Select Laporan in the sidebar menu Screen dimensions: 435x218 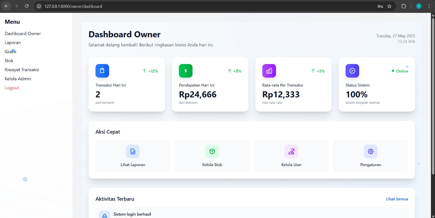click(13, 42)
